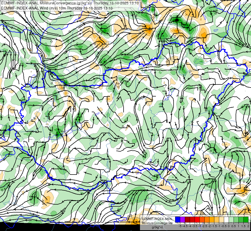
Task: Click the MoistureConvergence title line at top
Action: [x=70, y=3]
